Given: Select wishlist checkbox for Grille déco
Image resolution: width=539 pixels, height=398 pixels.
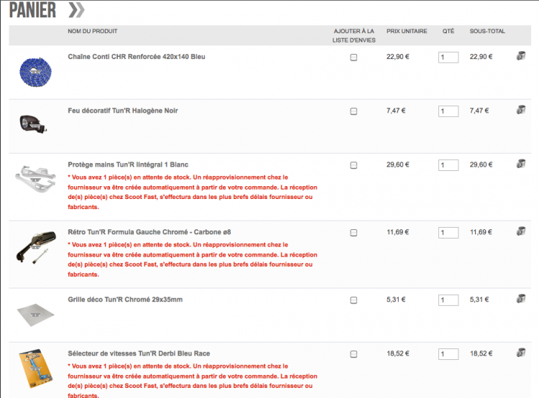Looking at the screenshot, I should (354, 300).
